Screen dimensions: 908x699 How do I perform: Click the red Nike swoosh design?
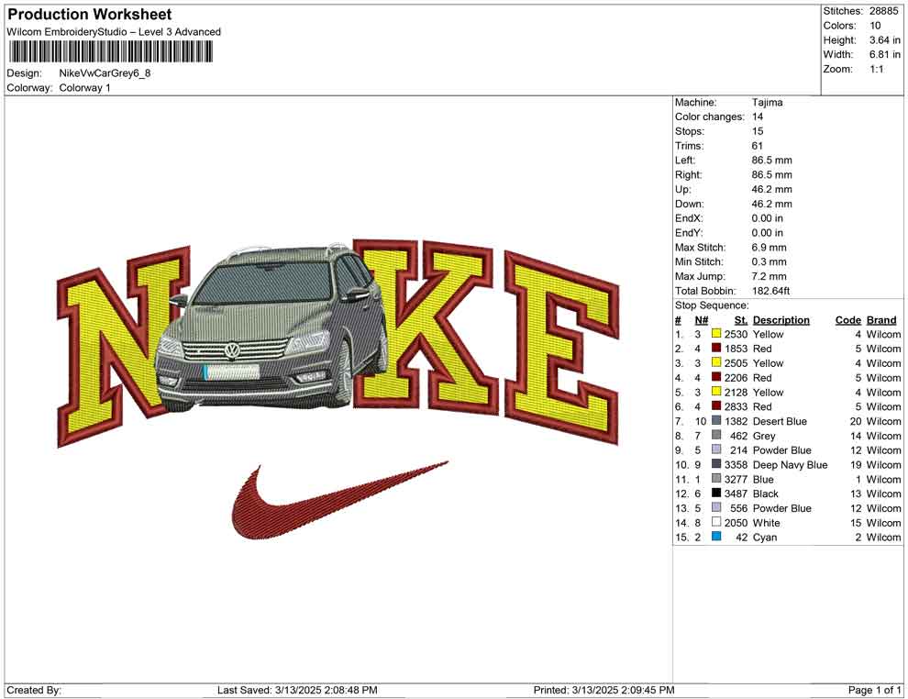pos(339,500)
